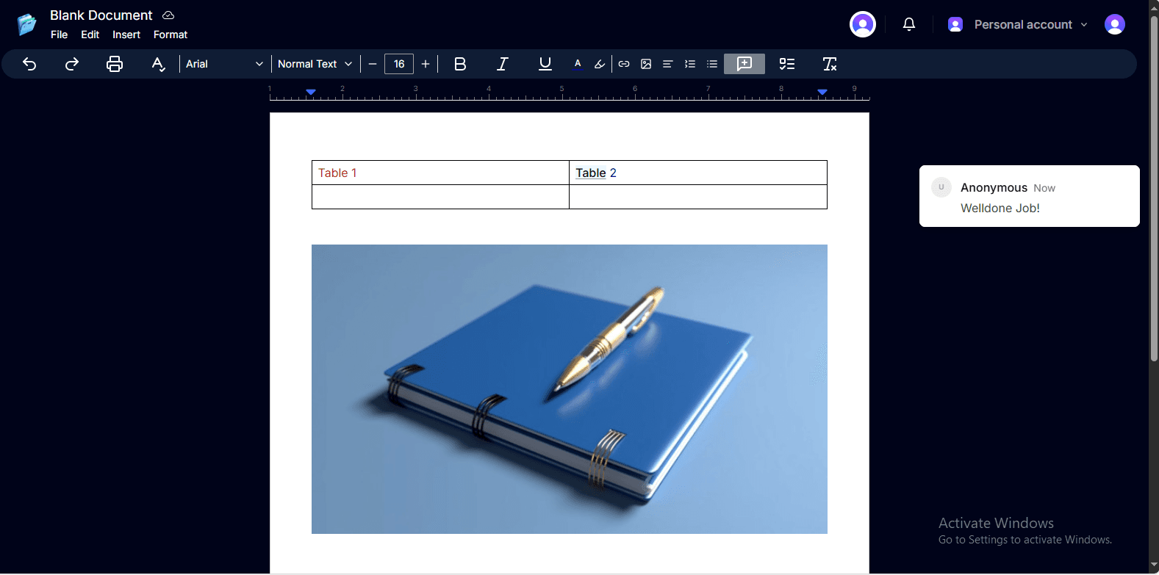The image size is (1159, 575).
Task: Insert an image from toolbar
Action: (x=646, y=64)
